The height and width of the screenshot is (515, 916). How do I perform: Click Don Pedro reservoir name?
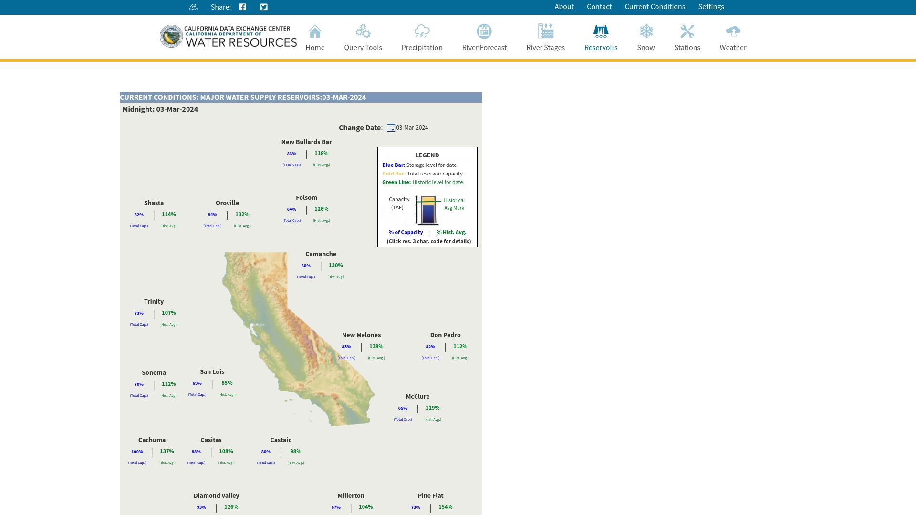tap(445, 335)
